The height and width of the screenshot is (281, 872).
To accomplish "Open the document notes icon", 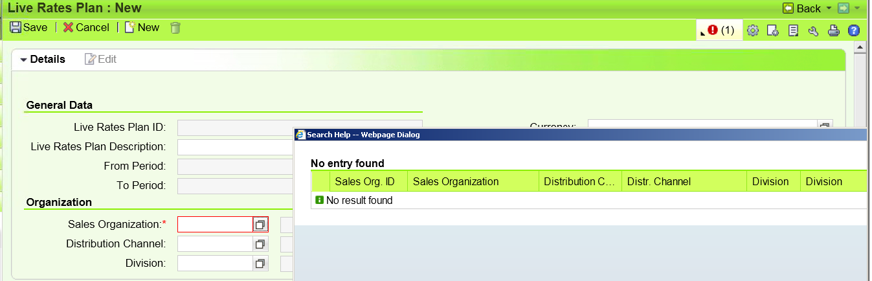I will pos(793,30).
